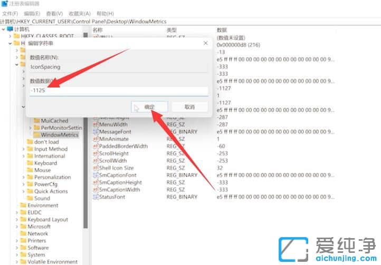The width and height of the screenshot is (381, 265).
Task: Click the 32 data of Shell Icon Size
Action: (x=220, y=168)
